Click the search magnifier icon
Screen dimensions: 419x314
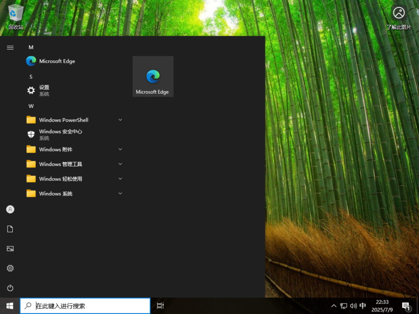pos(28,306)
